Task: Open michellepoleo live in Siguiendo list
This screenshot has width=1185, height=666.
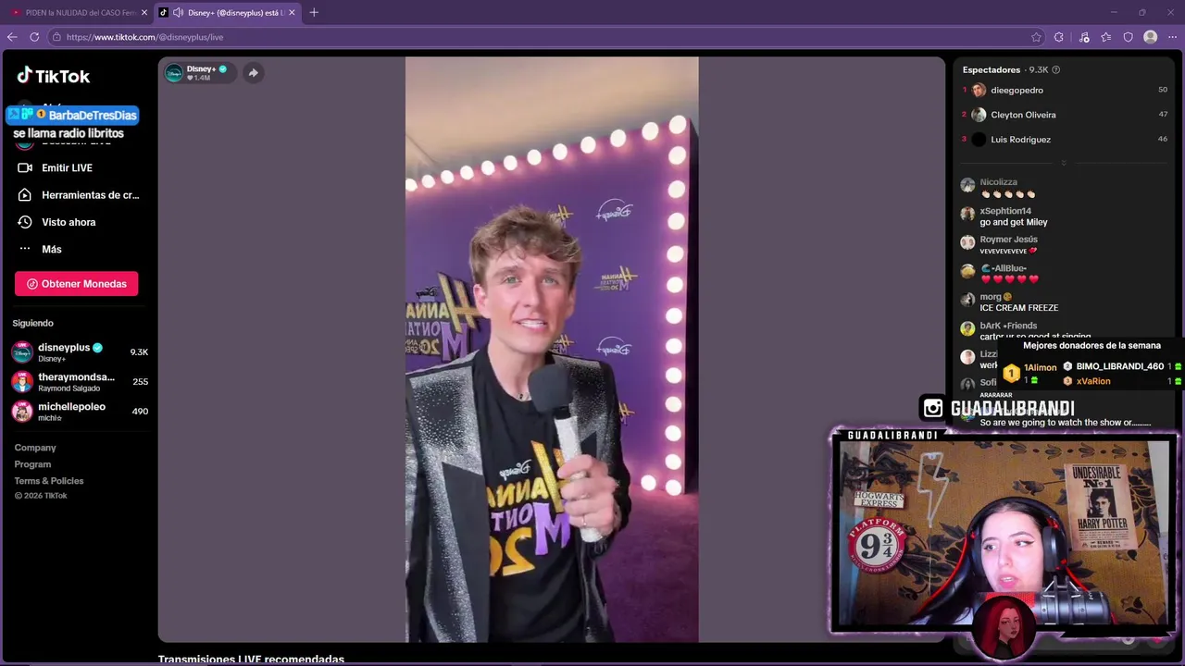Action: [x=79, y=412]
